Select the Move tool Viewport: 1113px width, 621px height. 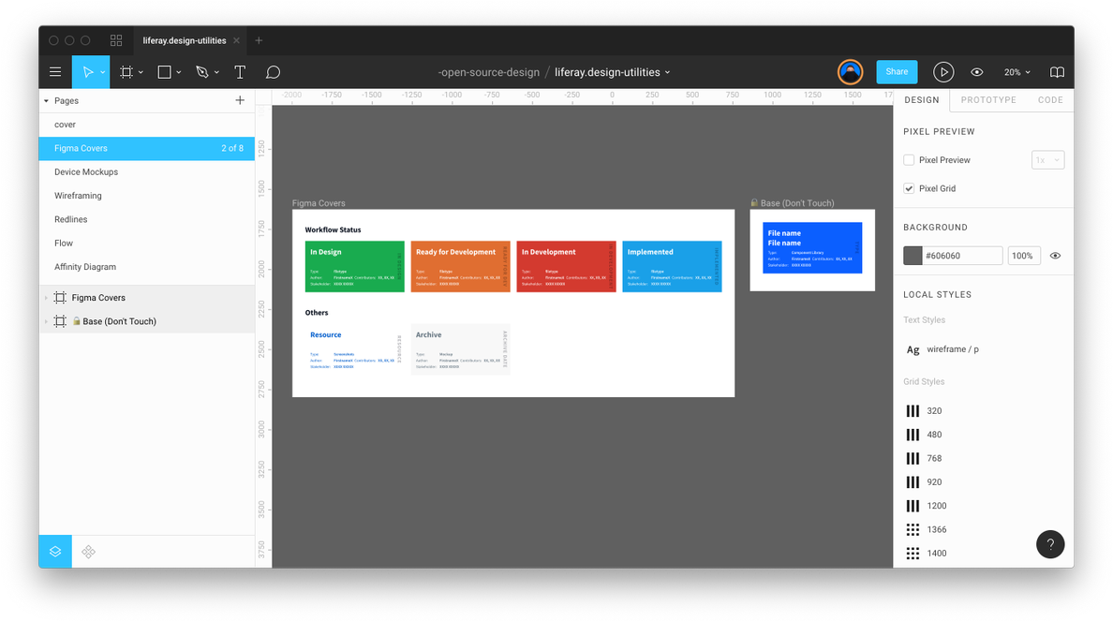pyautogui.click(x=87, y=71)
